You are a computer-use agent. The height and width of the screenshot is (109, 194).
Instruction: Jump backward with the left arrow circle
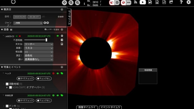pyautogui.click(x=45, y=23)
